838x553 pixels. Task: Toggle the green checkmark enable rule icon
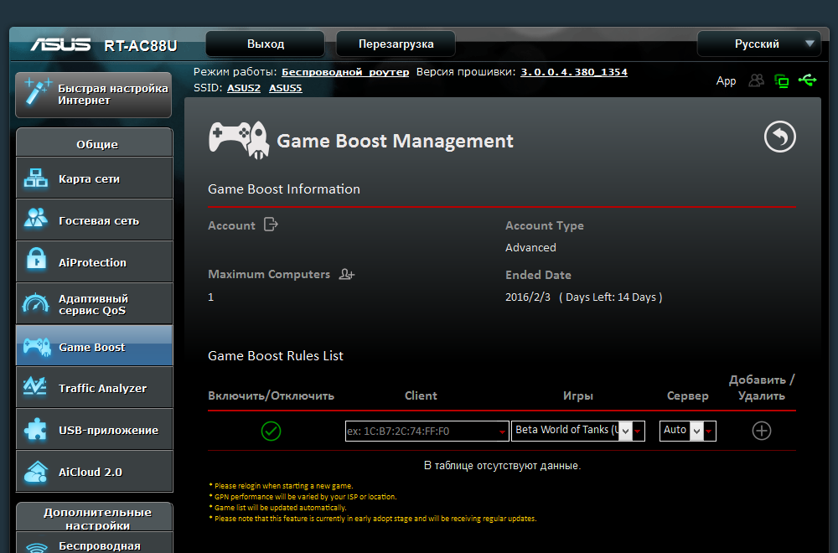271,431
